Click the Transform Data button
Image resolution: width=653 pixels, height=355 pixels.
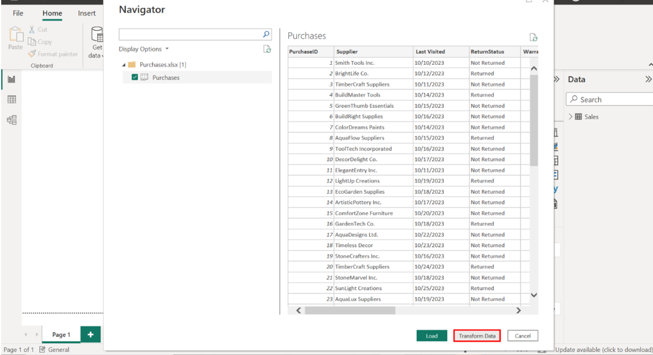tap(477, 336)
